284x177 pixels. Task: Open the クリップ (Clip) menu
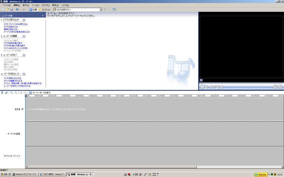46,5
